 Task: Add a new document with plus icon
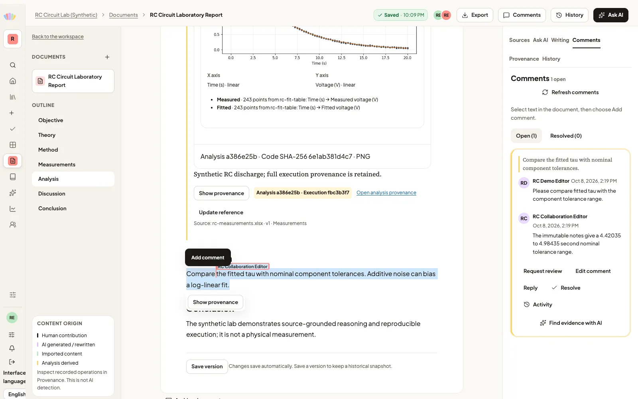click(x=107, y=57)
